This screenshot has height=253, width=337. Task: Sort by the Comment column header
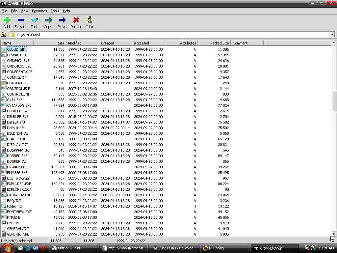pos(247,43)
